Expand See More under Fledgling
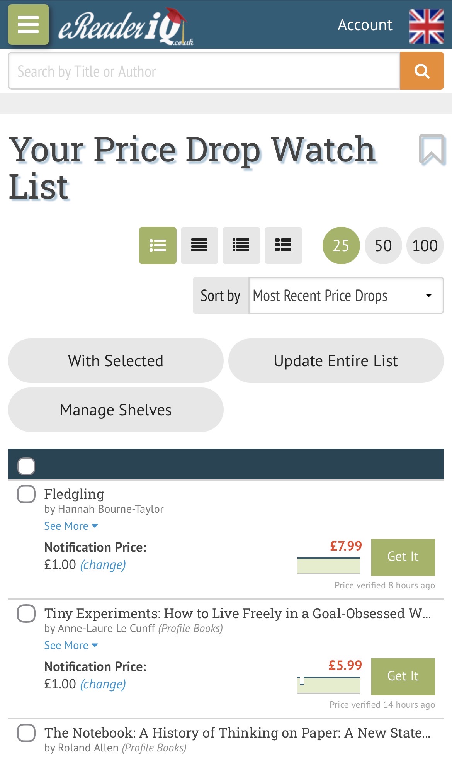 click(71, 526)
